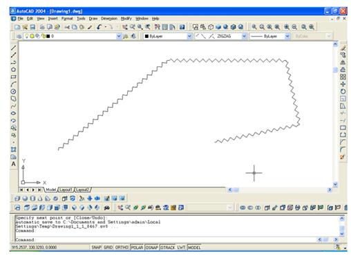This screenshot has width=351, height=256.
Task: Select the Move tool in Modify toolbar
Action: click(x=343, y=84)
